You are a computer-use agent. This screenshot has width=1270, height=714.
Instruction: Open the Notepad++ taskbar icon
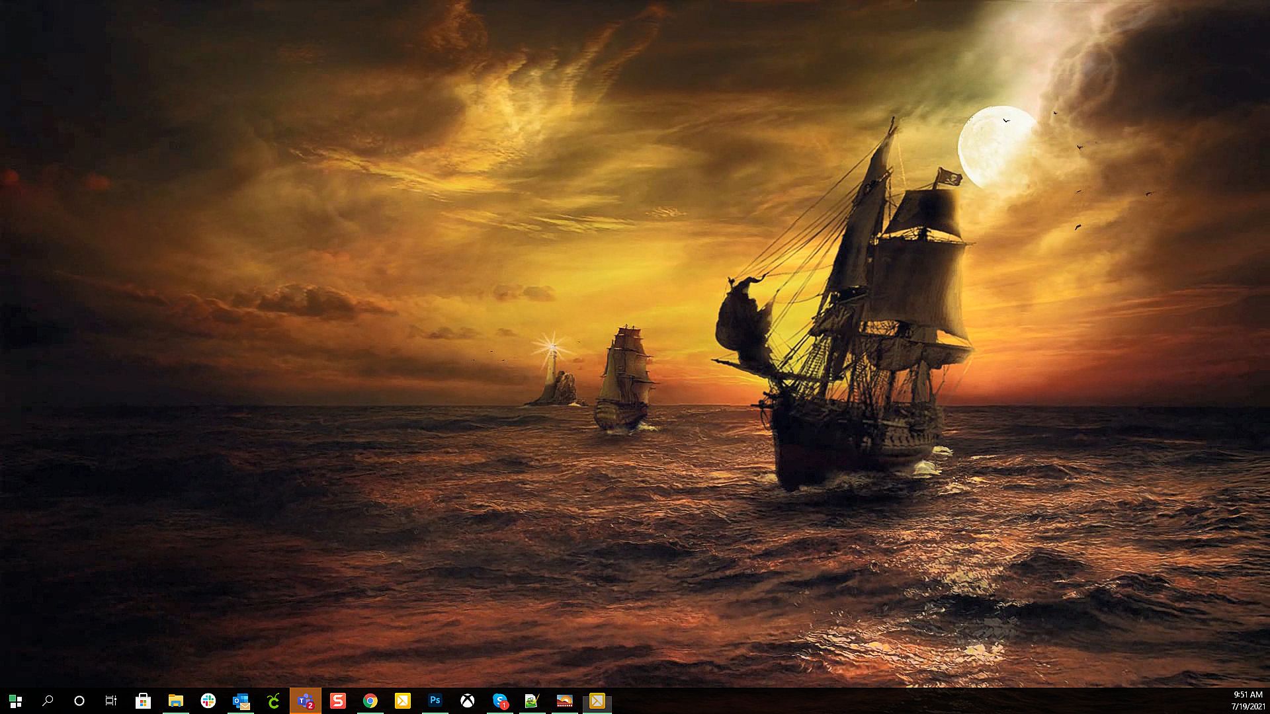click(x=532, y=701)
